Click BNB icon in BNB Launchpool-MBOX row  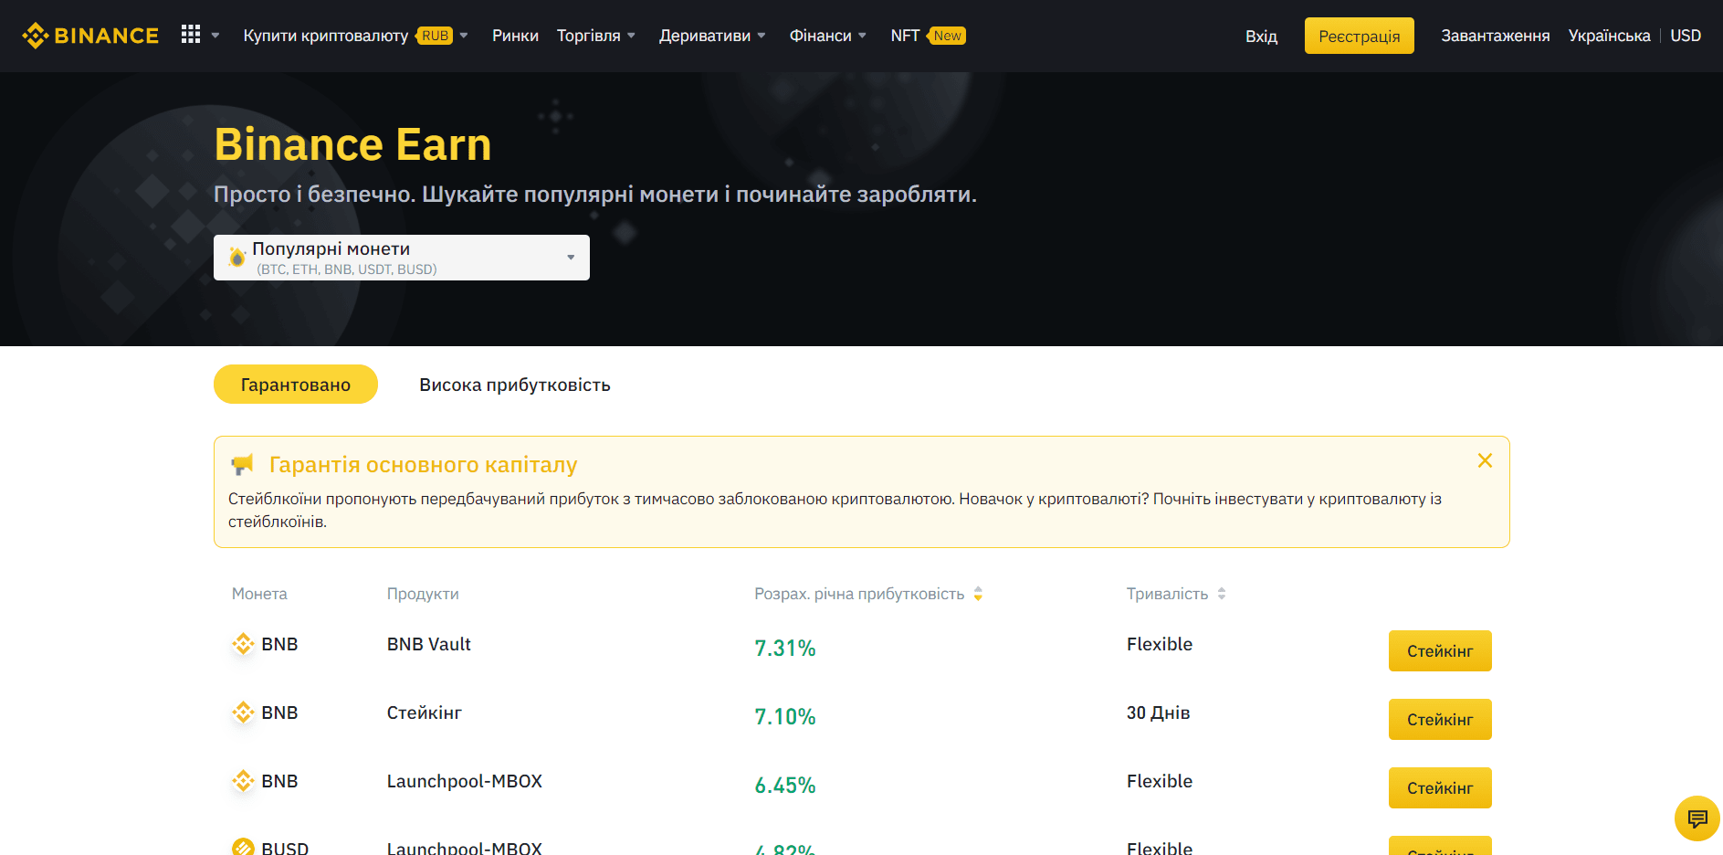(x=243, y=781)
